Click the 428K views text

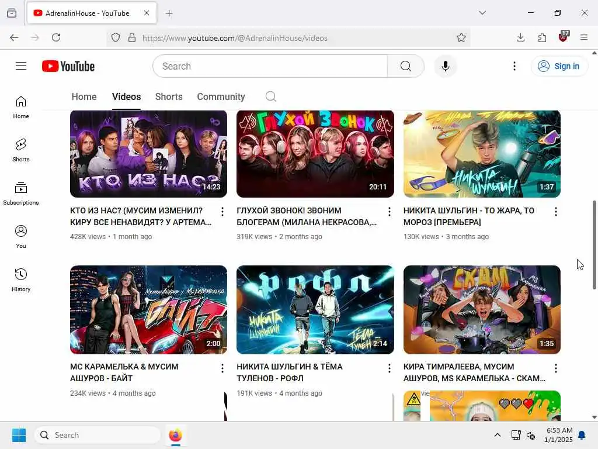click(88, 237)
